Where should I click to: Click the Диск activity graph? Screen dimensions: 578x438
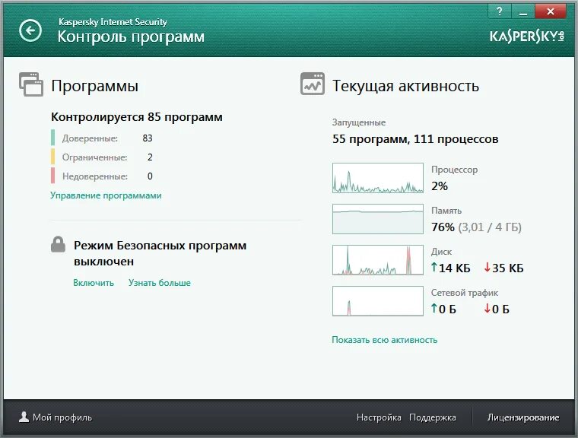coord(378,260)
